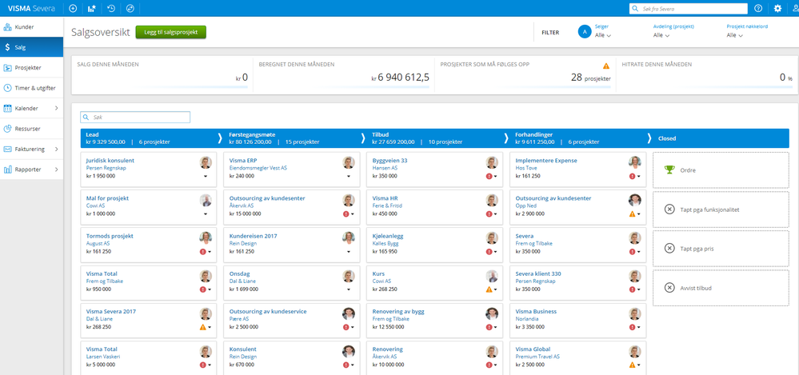Viewport: 799px width, 375px height.
Task: Open the Ressurser menu item
Action: [32, 129]
